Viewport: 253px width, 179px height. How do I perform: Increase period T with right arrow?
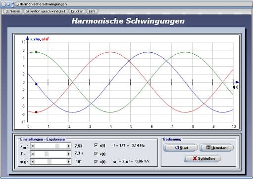point(69,154)
